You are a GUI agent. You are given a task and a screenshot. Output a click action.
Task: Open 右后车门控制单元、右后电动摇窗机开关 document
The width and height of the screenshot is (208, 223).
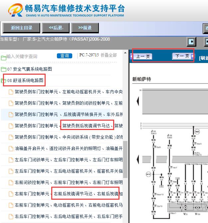(x=69, y=216)
